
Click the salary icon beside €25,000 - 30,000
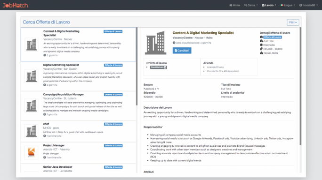click(x=261, y=49)
